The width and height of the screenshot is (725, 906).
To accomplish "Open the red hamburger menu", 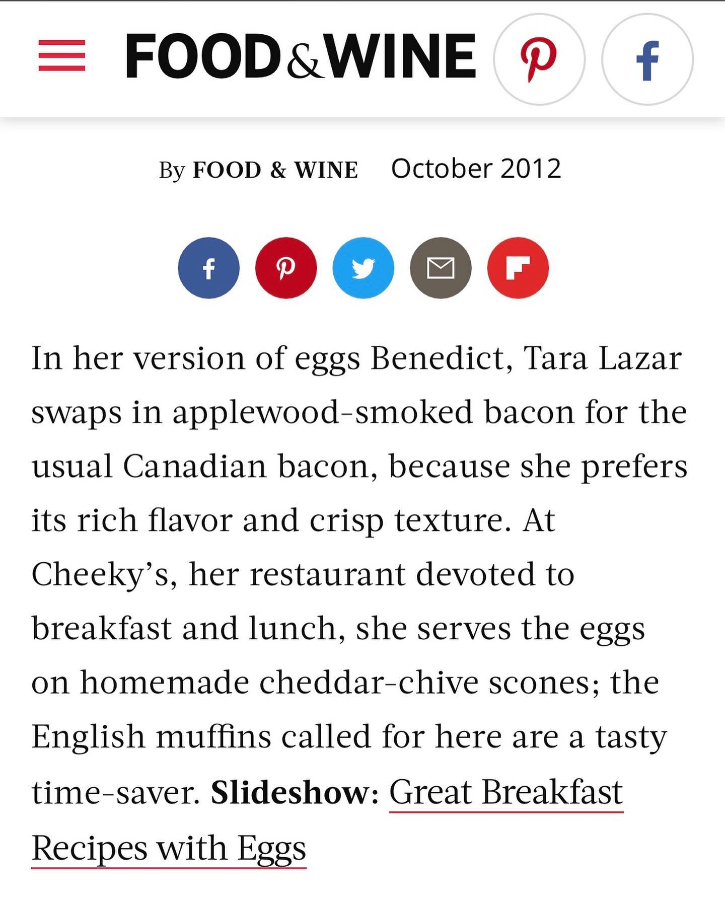I will click(61, 56).
